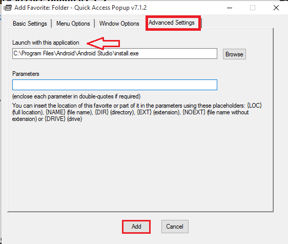Select the Advanced Settings tab
The image size is (288, 244).
(172, 23)
